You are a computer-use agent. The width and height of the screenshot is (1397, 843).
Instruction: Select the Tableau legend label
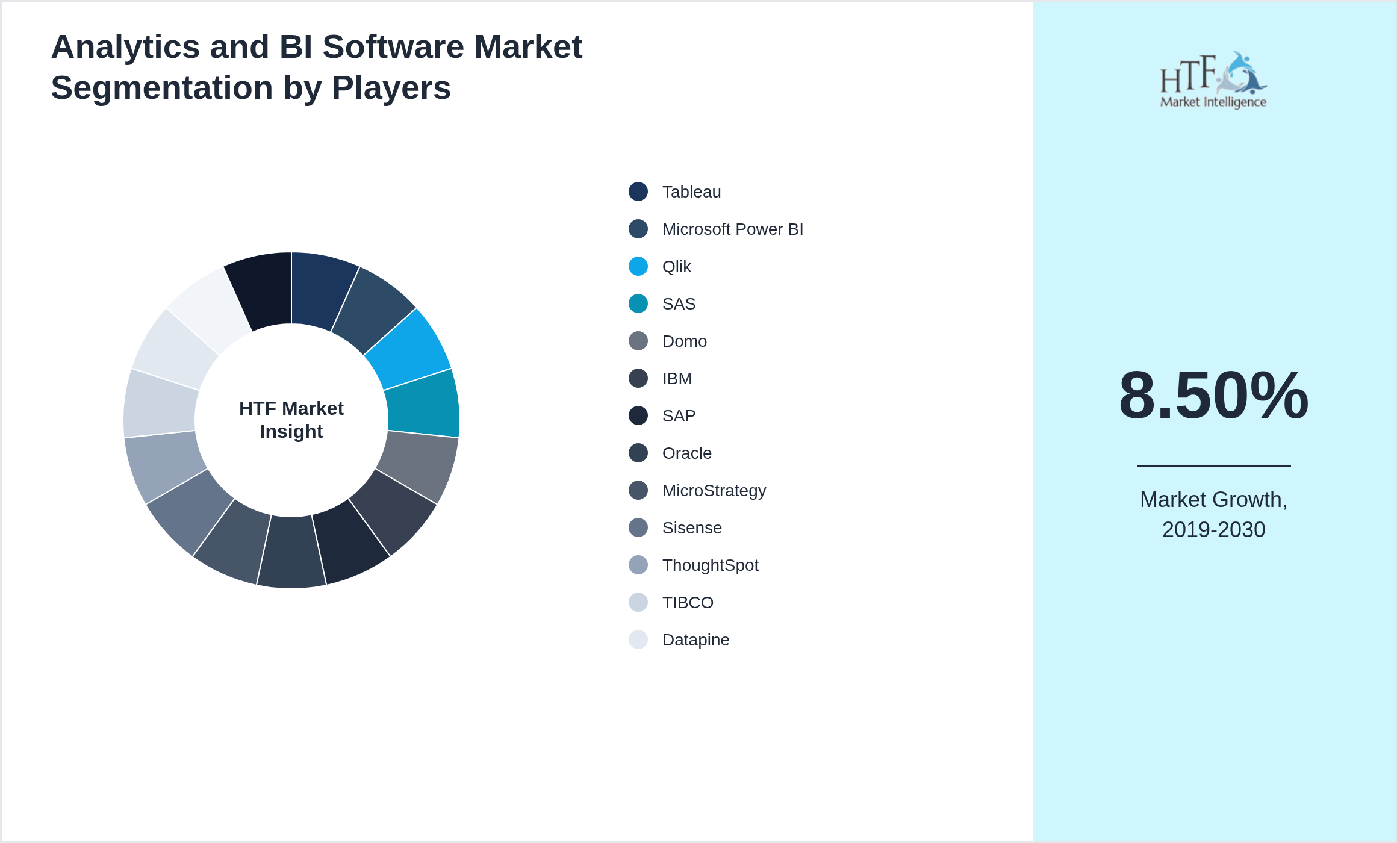point(691,191)
